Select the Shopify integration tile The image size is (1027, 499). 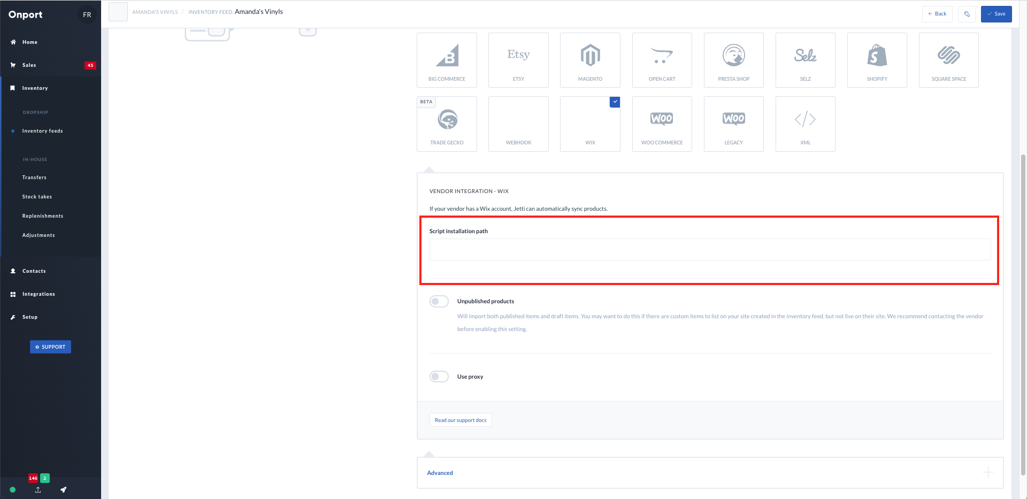click(x=877, y=60)
